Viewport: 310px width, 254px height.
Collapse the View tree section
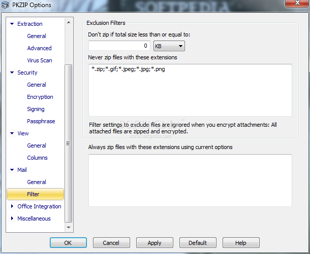click(x=12, y=133)
